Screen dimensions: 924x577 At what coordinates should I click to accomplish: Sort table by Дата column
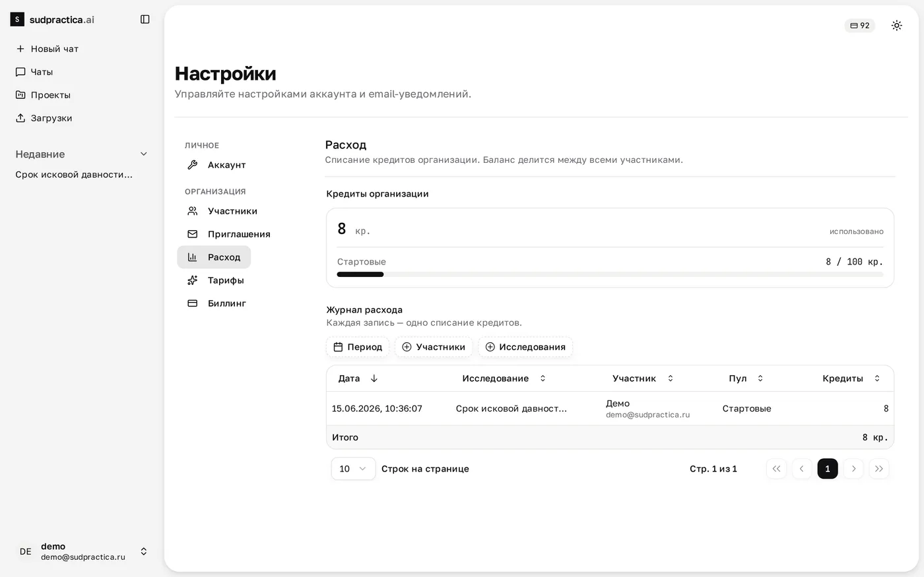tap(358, 379)
